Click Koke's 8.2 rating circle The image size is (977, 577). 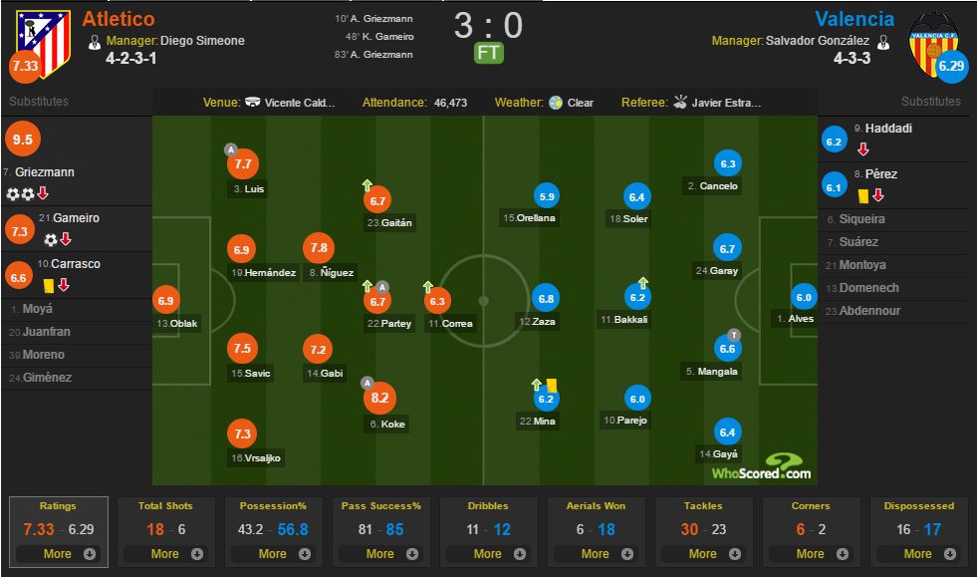point(379,398)
